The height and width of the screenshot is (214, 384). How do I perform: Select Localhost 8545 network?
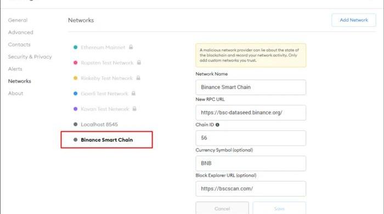coord(99,124)
